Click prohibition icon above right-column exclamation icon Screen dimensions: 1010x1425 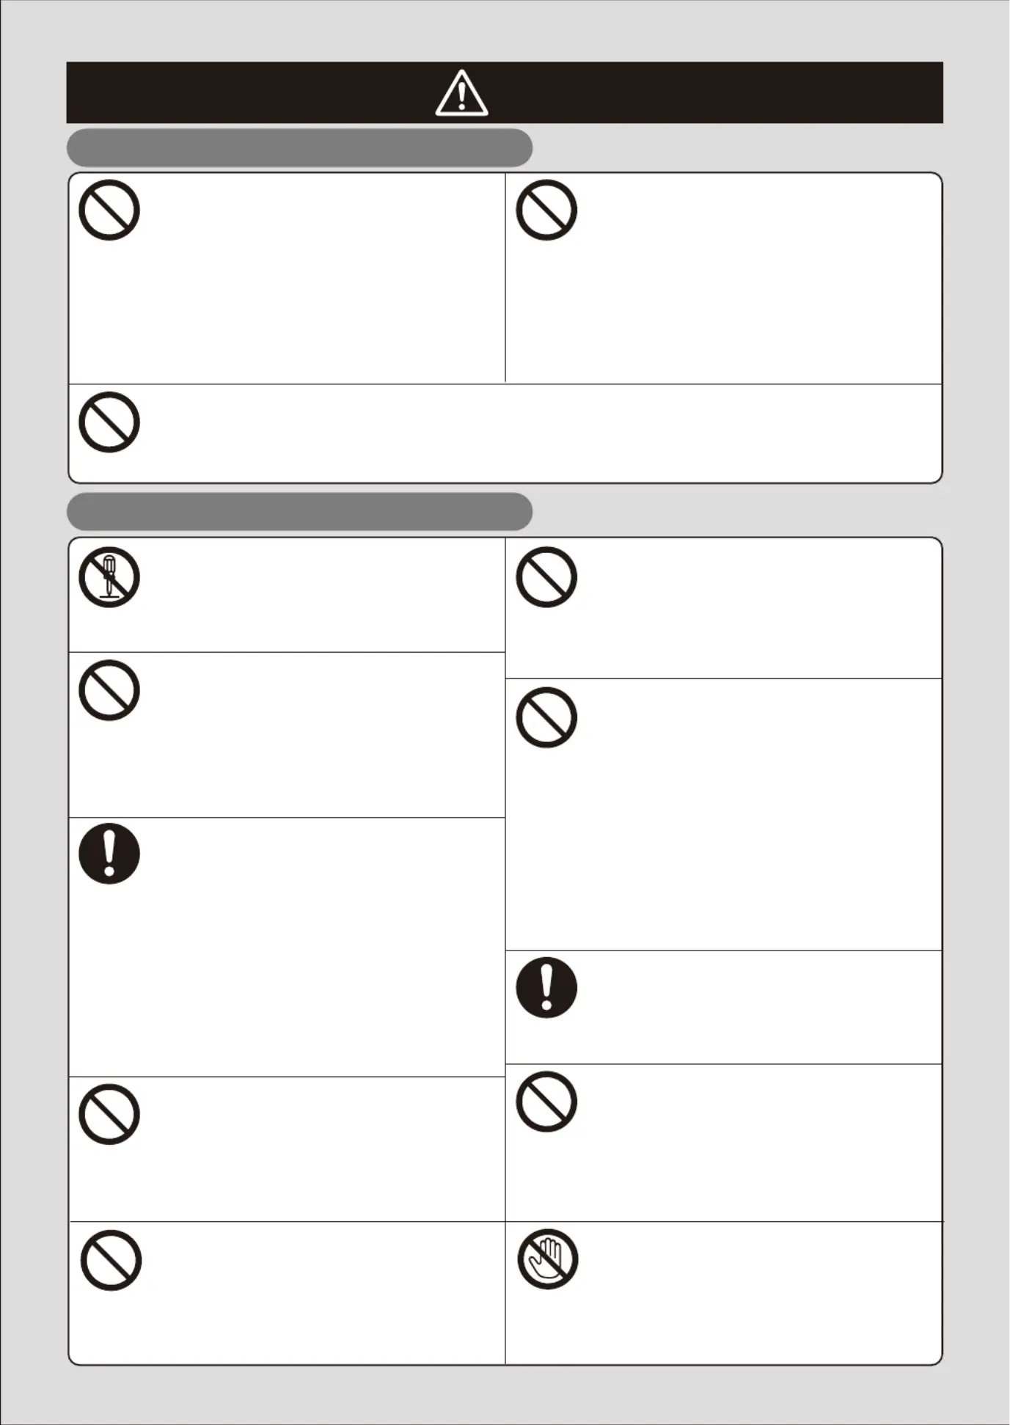click(546, 717)
